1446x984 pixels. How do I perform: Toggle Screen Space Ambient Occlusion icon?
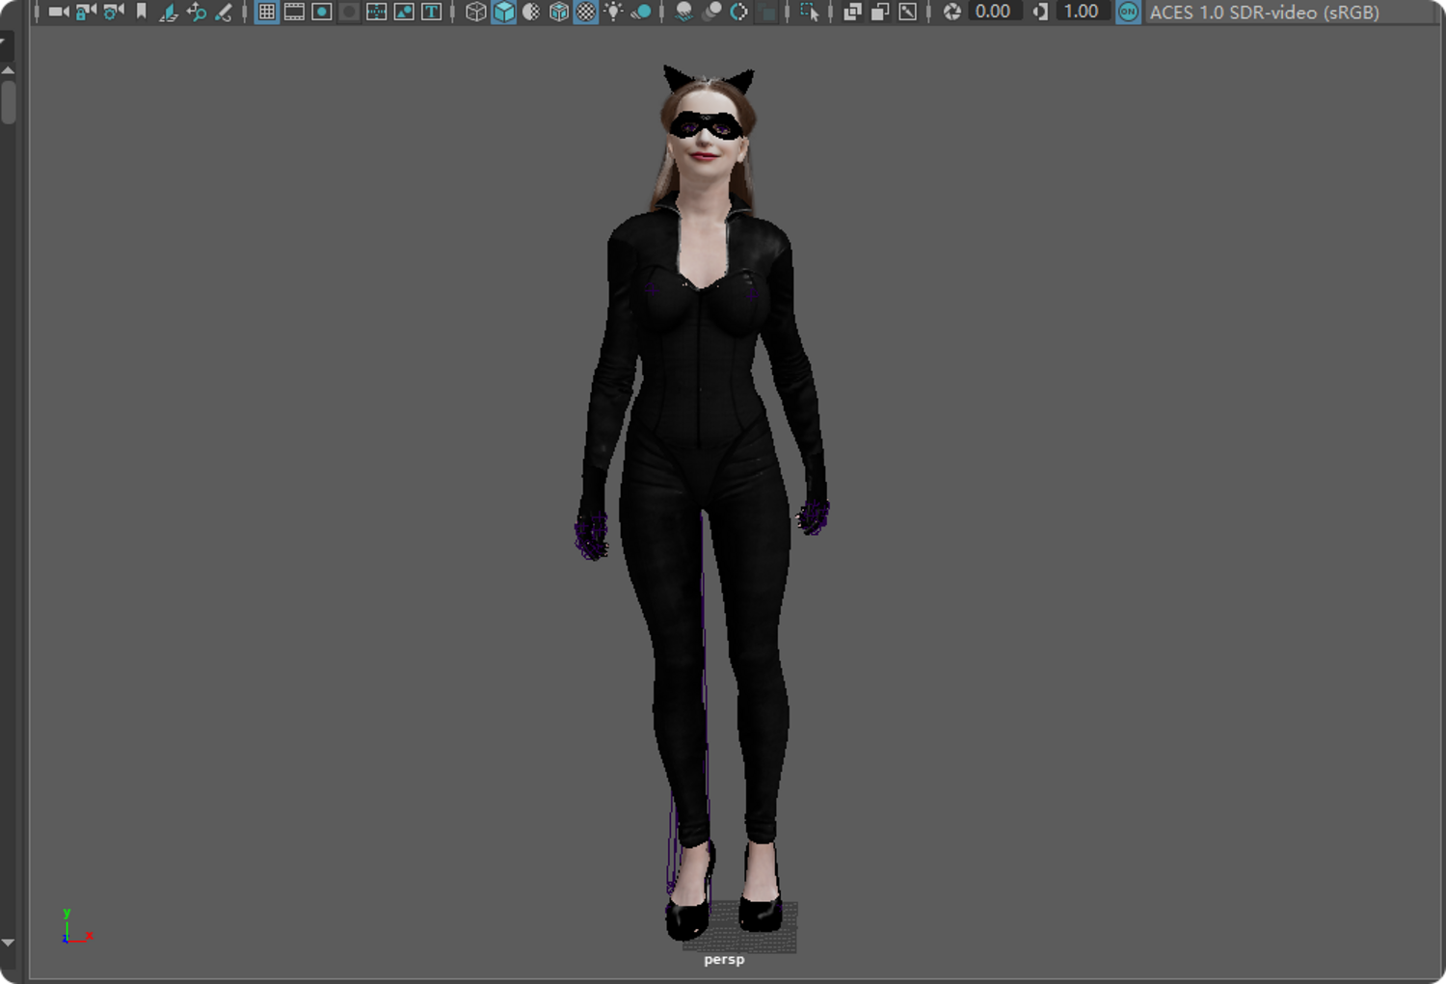tap(684, 12)
